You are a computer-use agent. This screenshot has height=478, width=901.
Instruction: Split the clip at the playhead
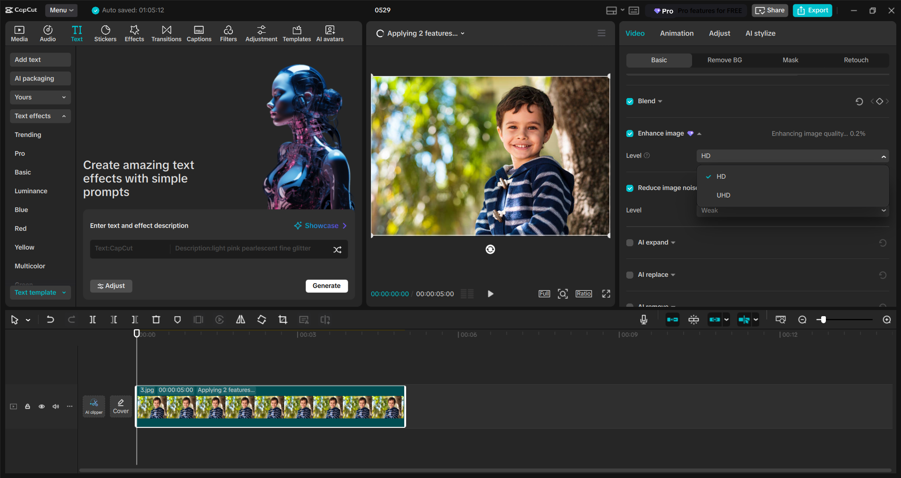coord(92,319)
